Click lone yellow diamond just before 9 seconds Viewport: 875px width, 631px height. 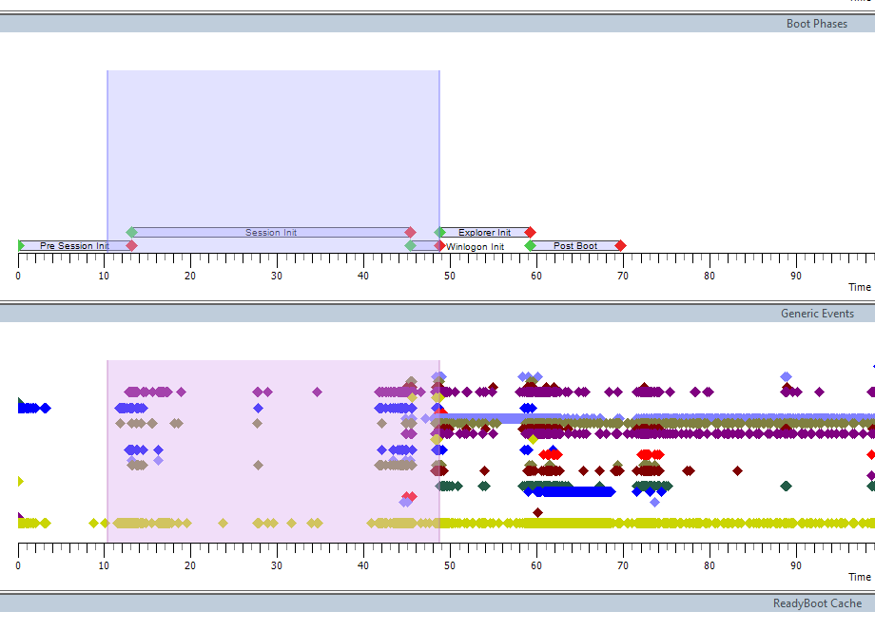click(94, 523)
